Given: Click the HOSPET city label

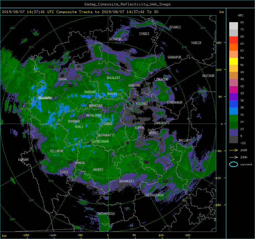Looking at the screenshot, I should [154, 133].
